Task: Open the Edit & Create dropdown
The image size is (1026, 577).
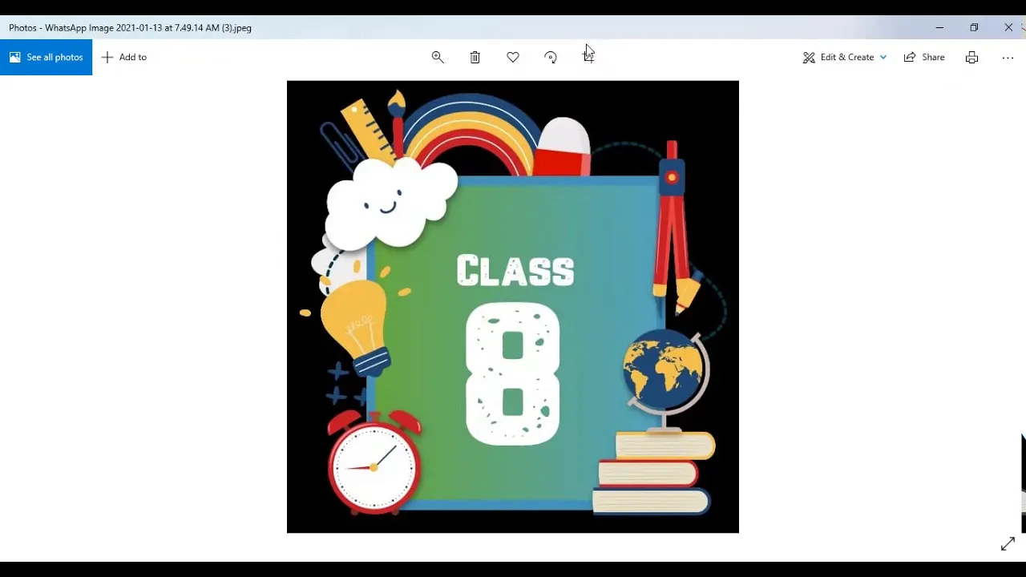Action: coord(845,57)
